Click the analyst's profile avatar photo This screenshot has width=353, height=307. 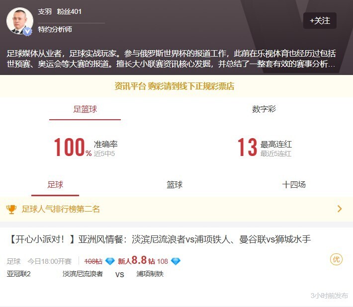pyautogui.click(x=20, y=21)
